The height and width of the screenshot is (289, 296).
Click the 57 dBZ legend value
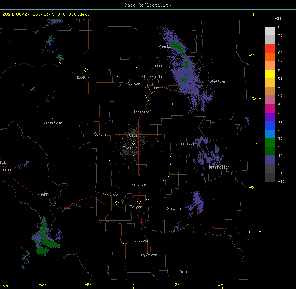[x=280, y=61]
